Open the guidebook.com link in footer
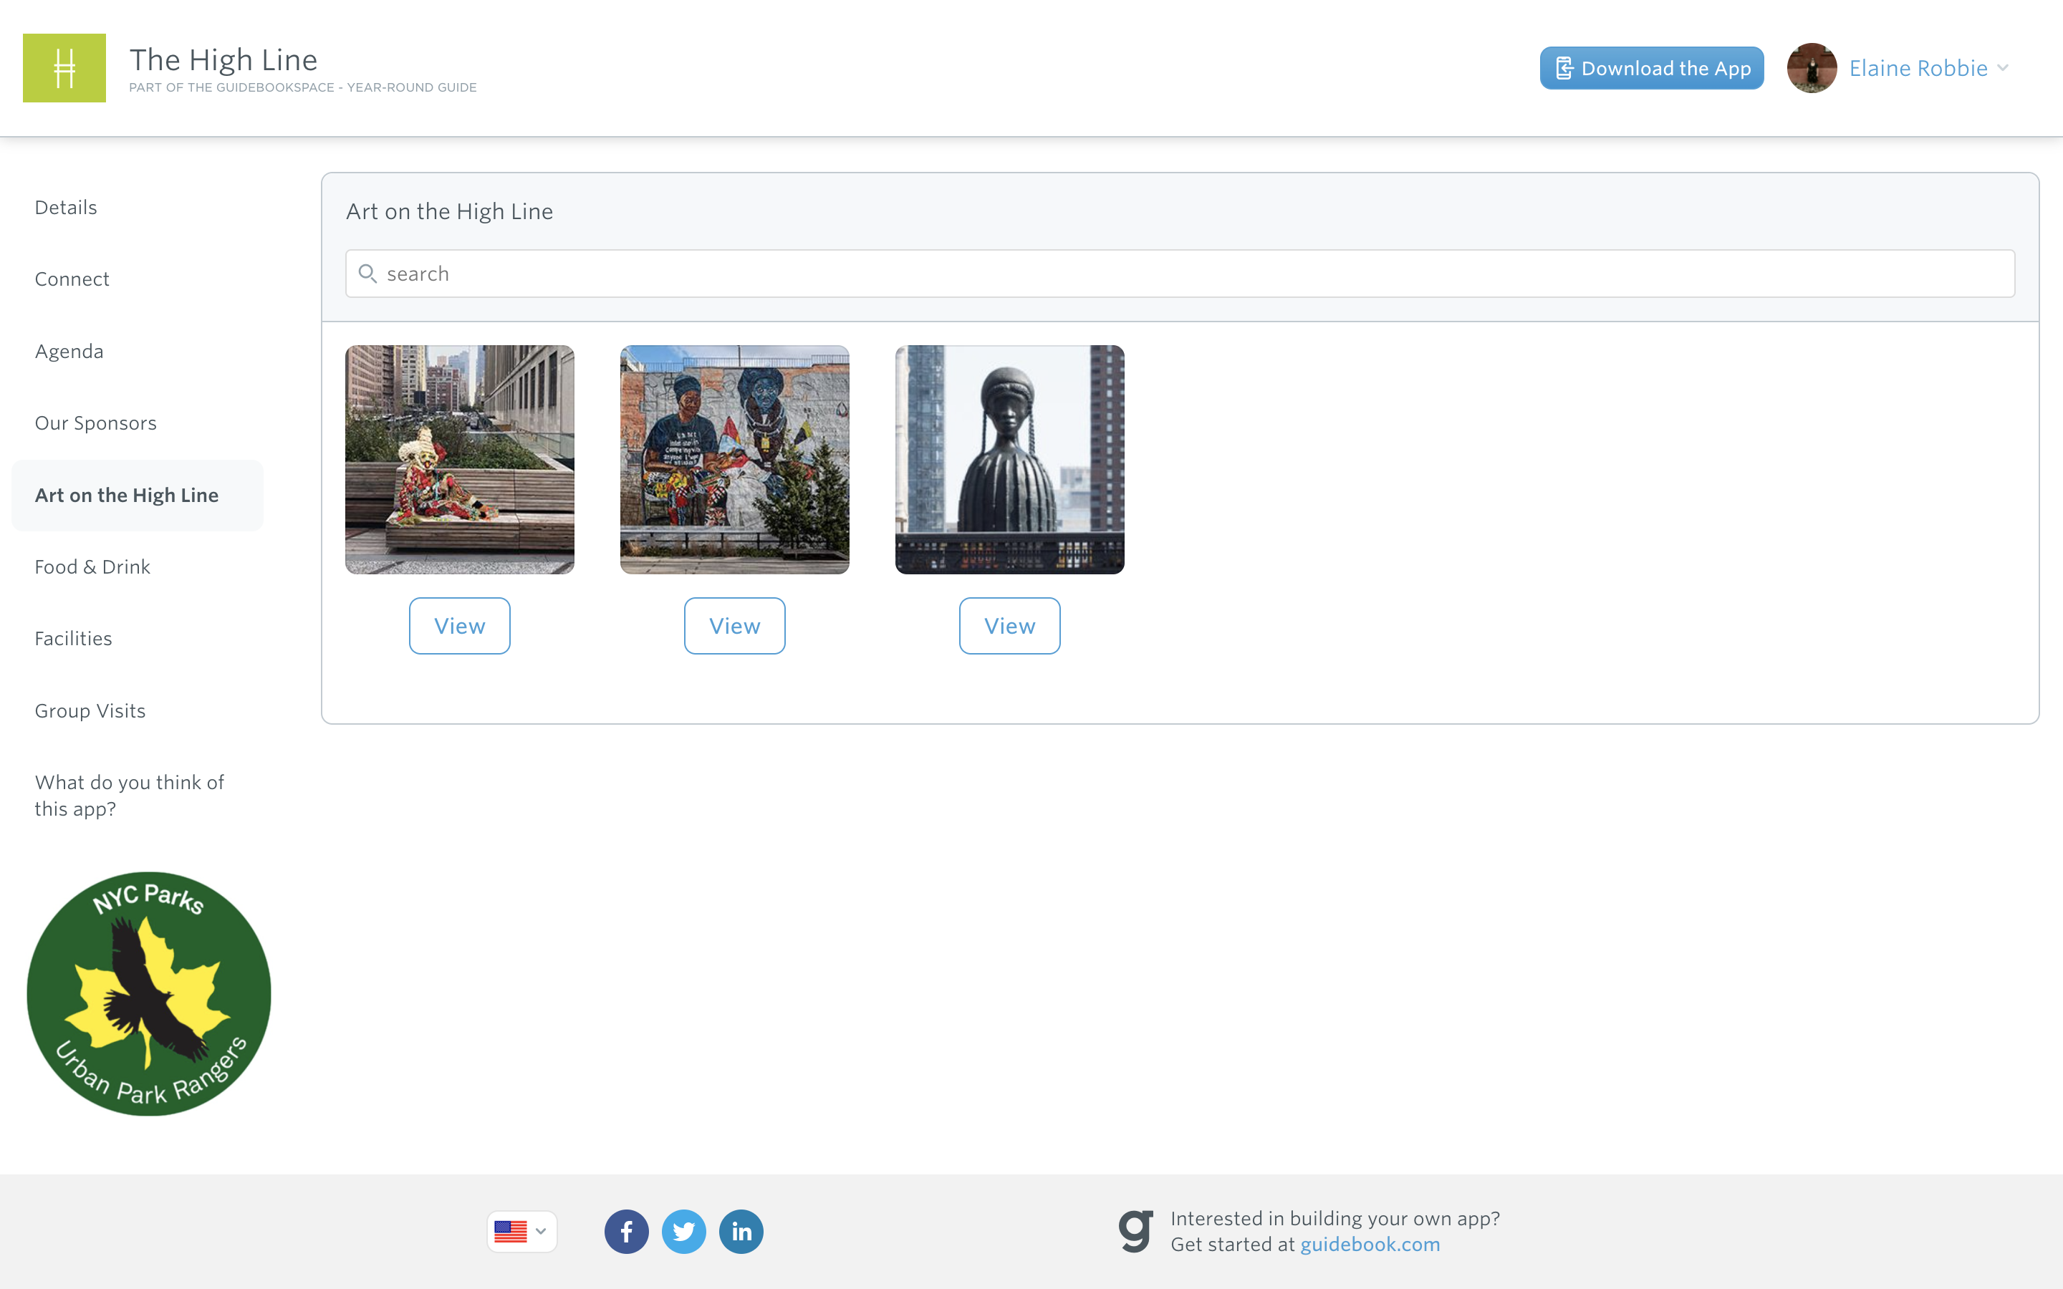Screen dimensions: 2063x1289 pos(1368,1244)
